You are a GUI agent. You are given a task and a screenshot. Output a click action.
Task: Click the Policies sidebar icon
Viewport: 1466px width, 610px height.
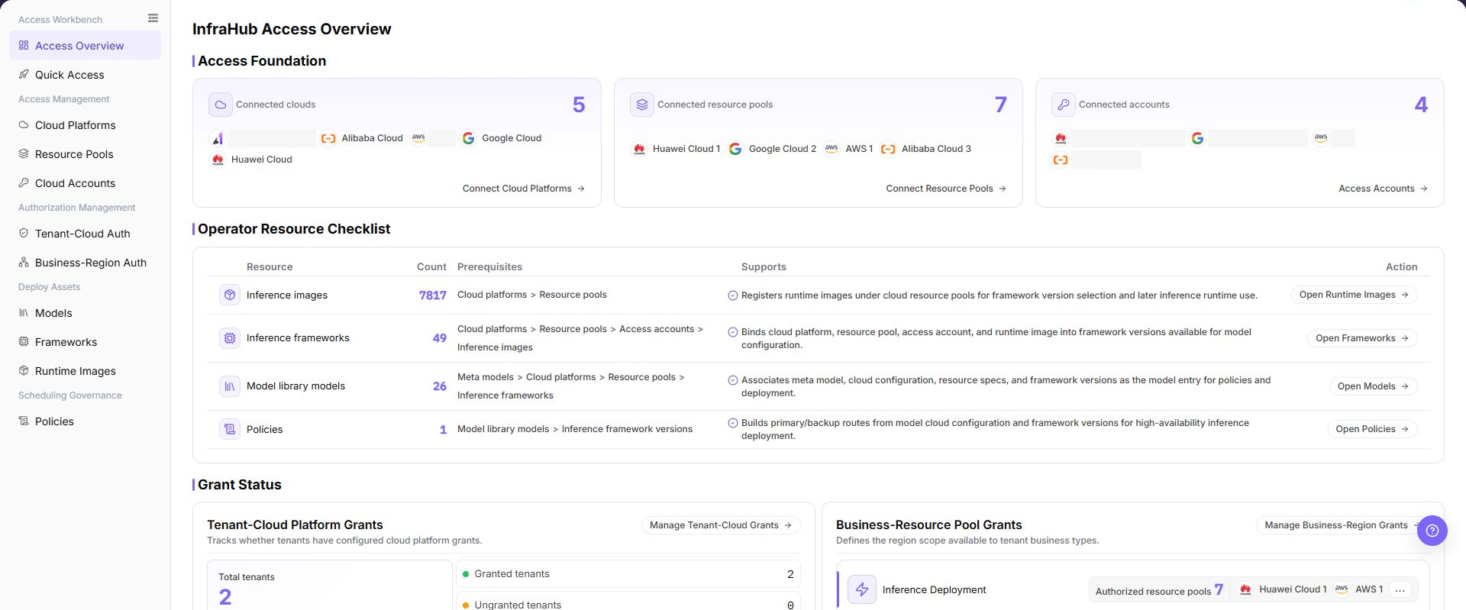(x=24, y=421)
